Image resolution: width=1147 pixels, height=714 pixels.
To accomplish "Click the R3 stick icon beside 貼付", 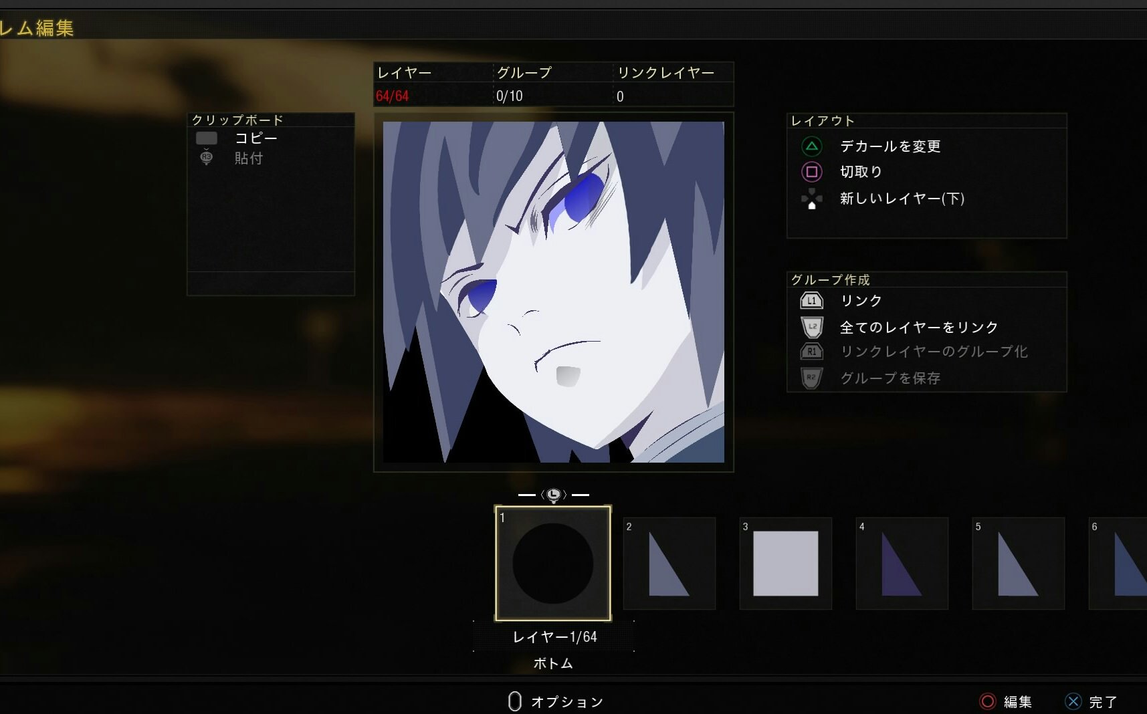I will 206,158.
